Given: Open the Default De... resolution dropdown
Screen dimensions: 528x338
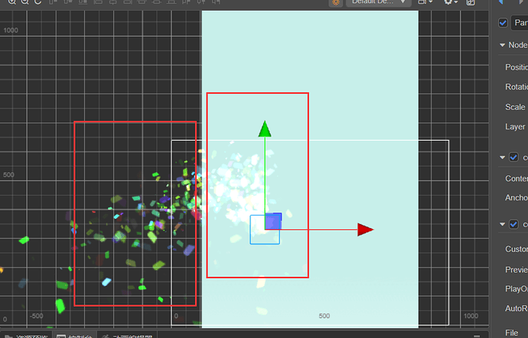Looking at the screenshot, I should (x=379, y=2).
